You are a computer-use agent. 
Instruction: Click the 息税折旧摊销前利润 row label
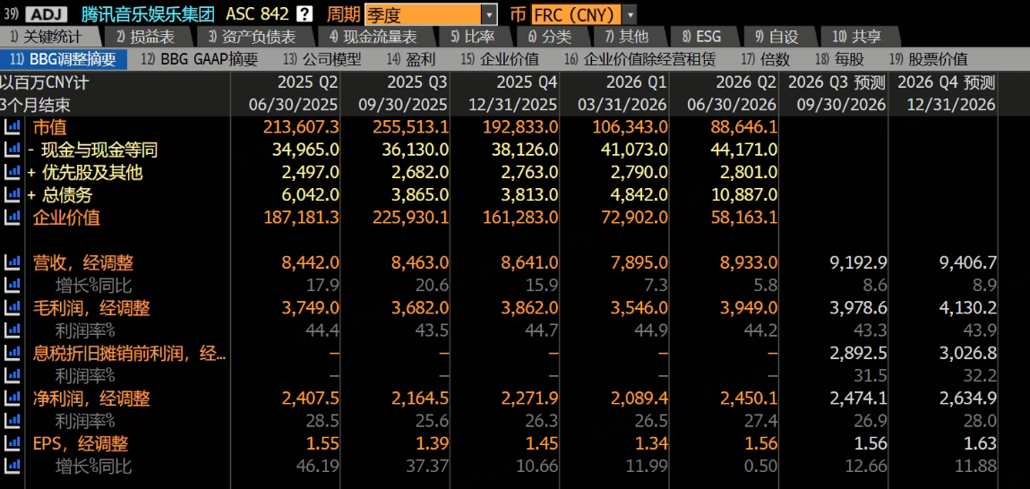pyautogui.click(x=129, y=354)
